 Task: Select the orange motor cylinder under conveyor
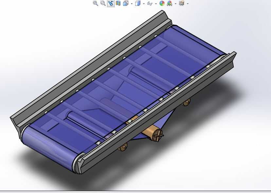point(152,133)
